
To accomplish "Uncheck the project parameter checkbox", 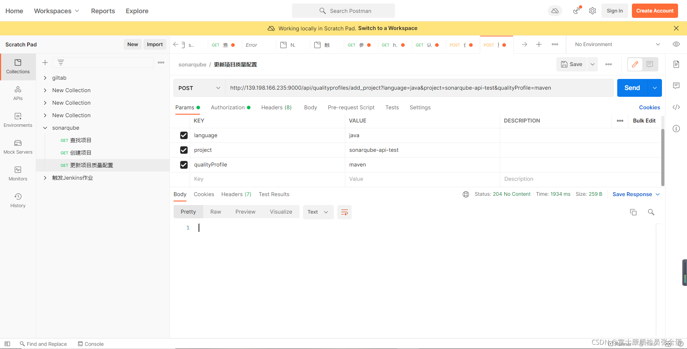I will 184,150.
